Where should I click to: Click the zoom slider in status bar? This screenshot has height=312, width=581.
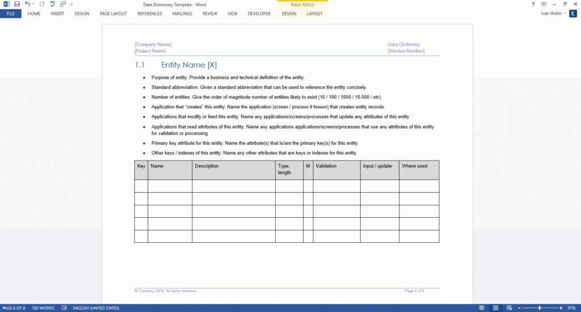click(539, 308)
